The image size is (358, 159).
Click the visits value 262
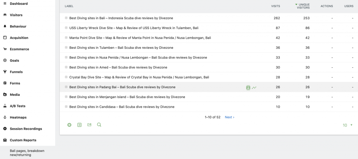(277, 18)
